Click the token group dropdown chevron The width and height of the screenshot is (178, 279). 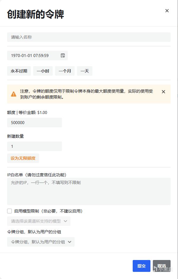[x=70, y=242]
